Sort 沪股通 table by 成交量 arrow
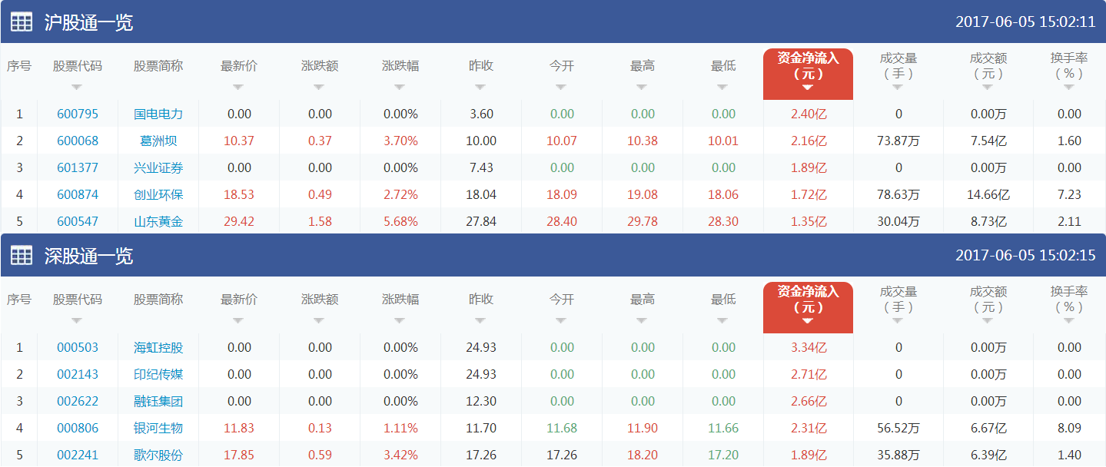Screen dimensions: 1106x467 898,87
